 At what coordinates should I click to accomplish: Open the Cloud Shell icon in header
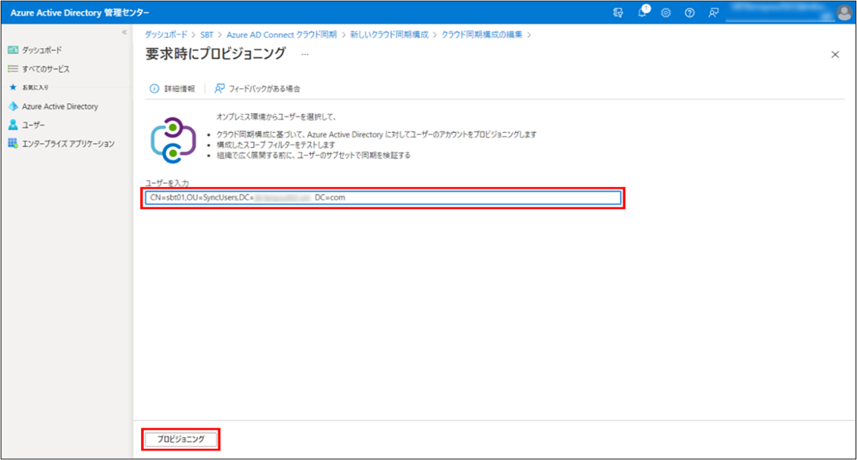pos(618,13)
